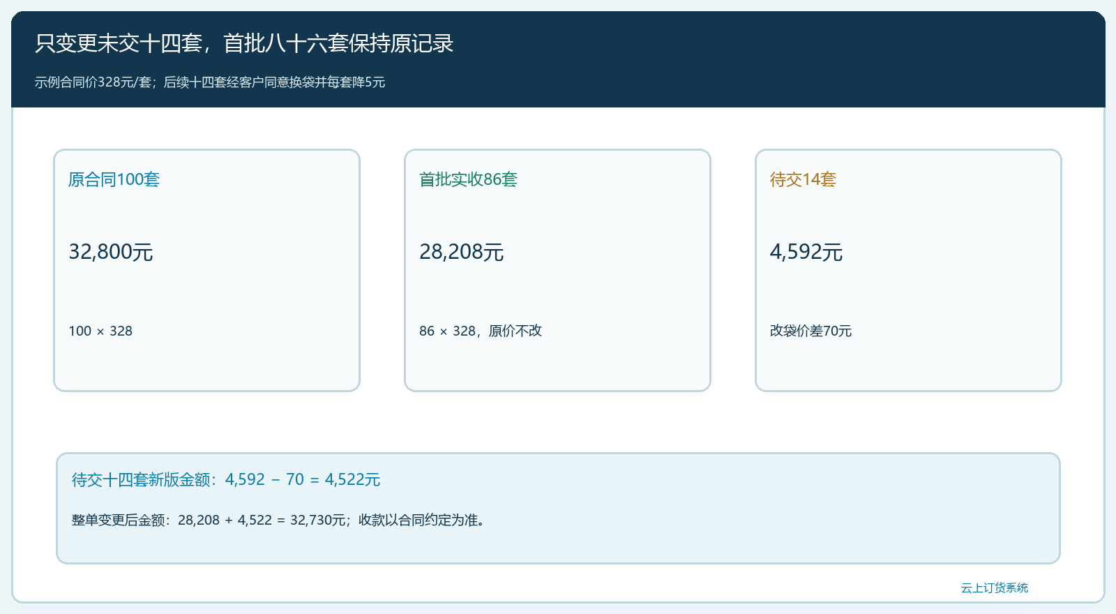Click the 28,208元 amount

[x=462, y=252]
